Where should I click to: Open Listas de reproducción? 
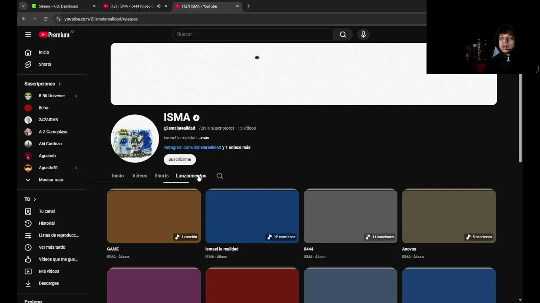pos(59,235)
